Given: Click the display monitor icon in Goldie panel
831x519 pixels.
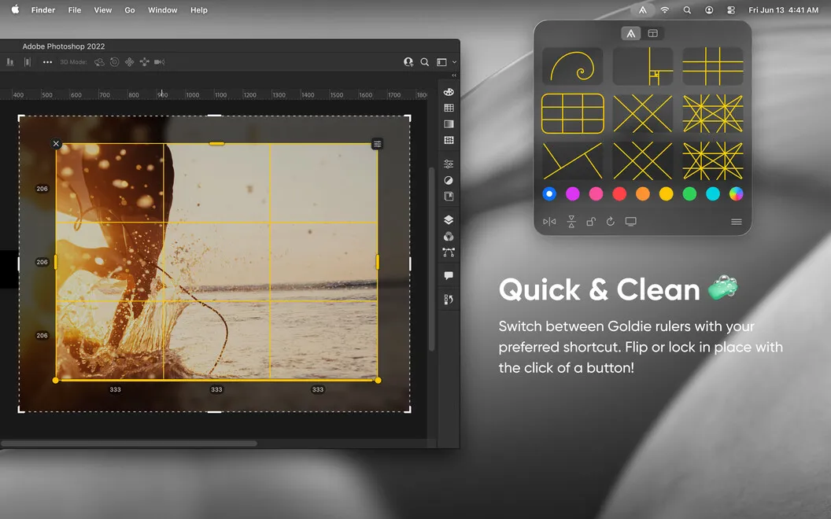Looking at the screenshot, I should pos(630,222).
